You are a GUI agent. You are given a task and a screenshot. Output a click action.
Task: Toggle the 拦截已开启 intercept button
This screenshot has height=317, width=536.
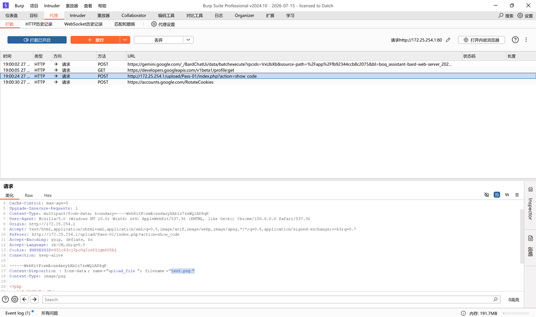coord(37,40)
